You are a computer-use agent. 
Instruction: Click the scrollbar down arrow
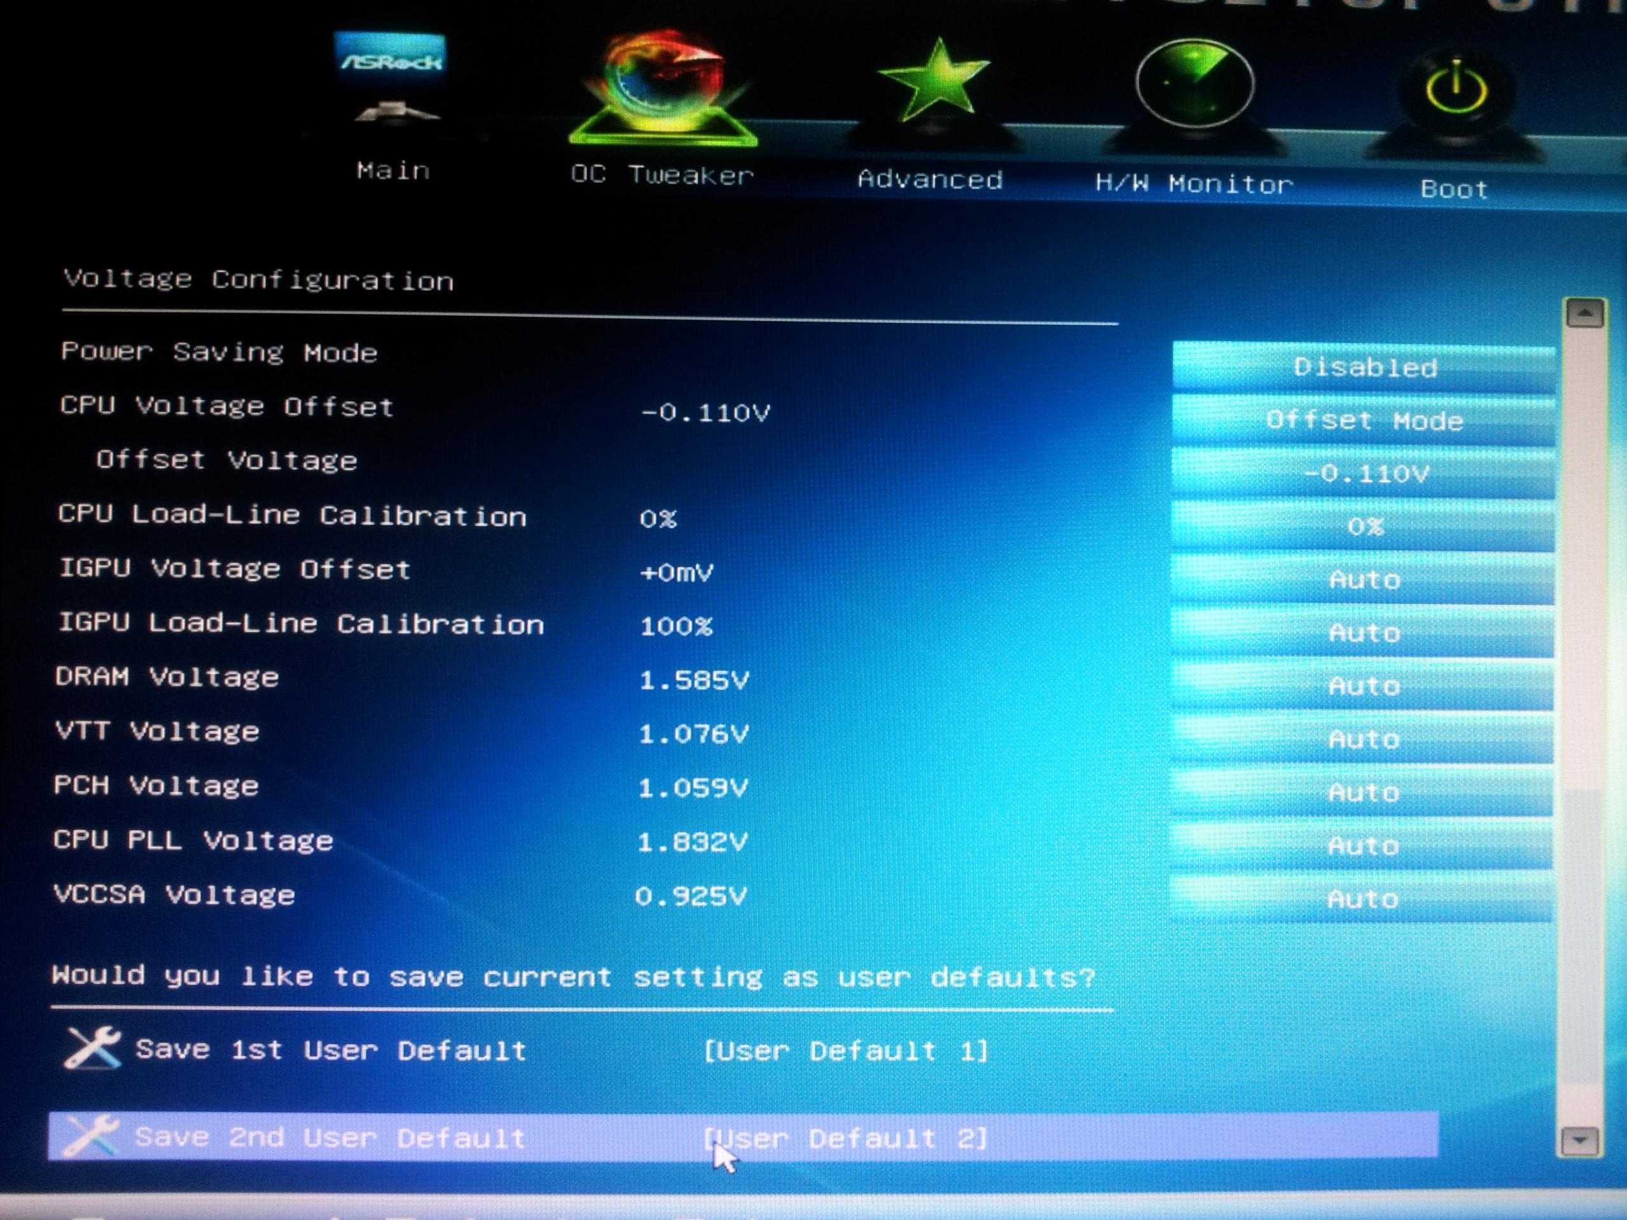click(x=1579, y=1141)
